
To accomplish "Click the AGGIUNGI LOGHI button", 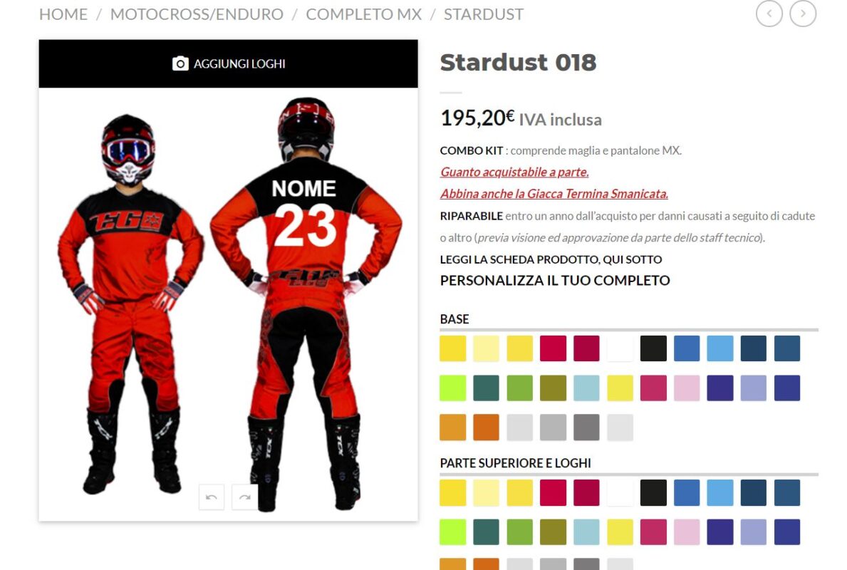I will [228, 63].
